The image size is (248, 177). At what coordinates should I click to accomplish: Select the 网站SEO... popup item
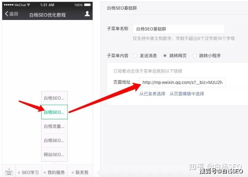pos(54,154)
